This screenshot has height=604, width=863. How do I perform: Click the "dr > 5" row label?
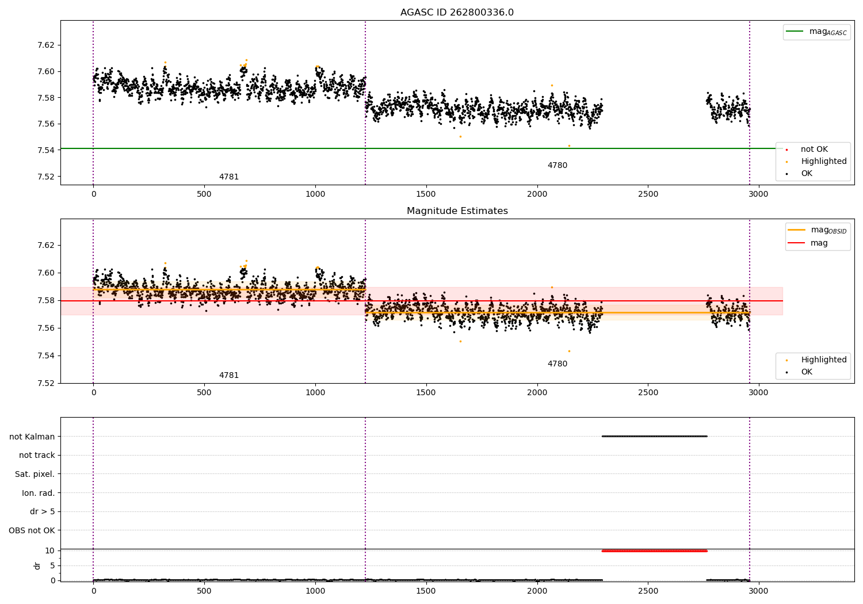43,512
